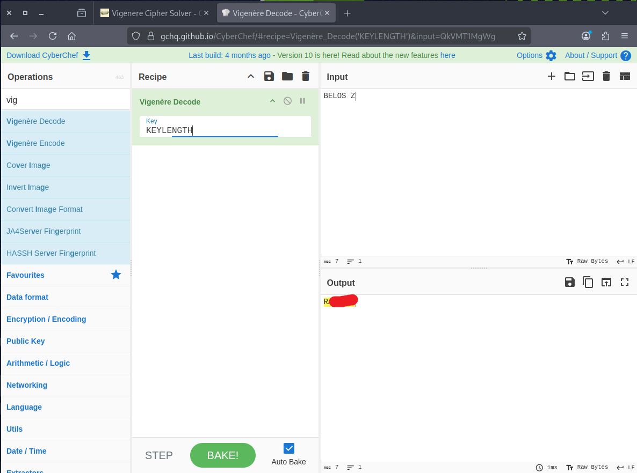Collapse the Vigenère Decode operation
The image size is (637, 473).
(x=272, y=101)
